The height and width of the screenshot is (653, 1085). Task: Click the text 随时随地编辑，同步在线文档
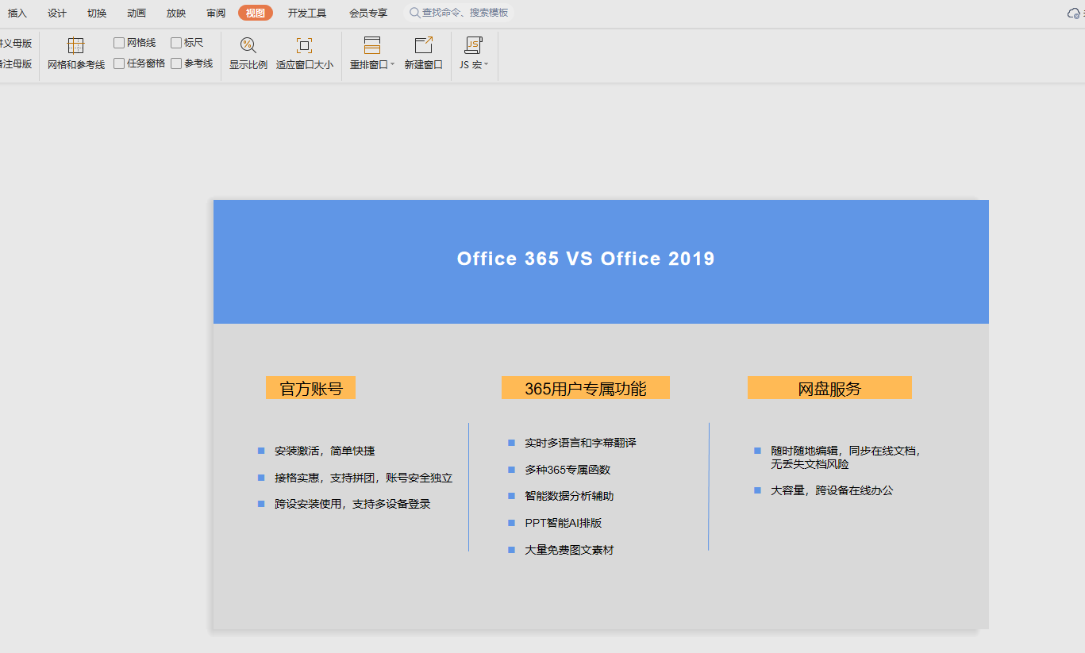pos(845,451)
